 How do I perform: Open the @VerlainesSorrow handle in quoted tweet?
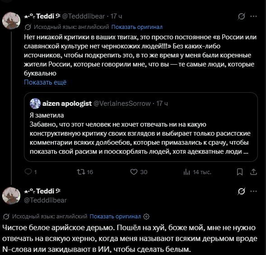(122, 104)
